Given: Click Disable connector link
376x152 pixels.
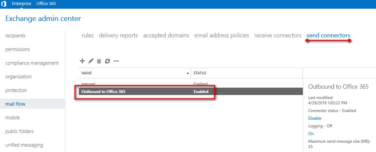Looking at the screenshot, I should tap(315, 118).
